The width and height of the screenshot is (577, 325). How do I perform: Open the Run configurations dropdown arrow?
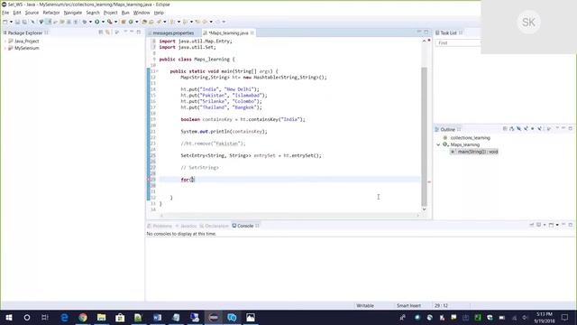pos(103,22)
